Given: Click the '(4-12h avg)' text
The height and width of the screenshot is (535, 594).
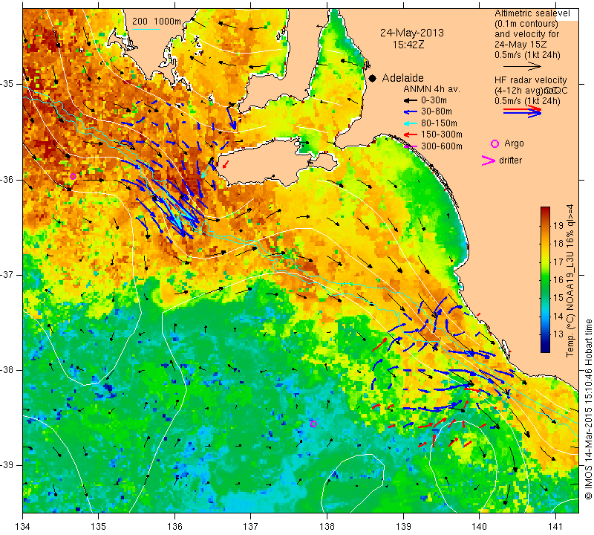Looking at the screenshot, I should 518,91.
